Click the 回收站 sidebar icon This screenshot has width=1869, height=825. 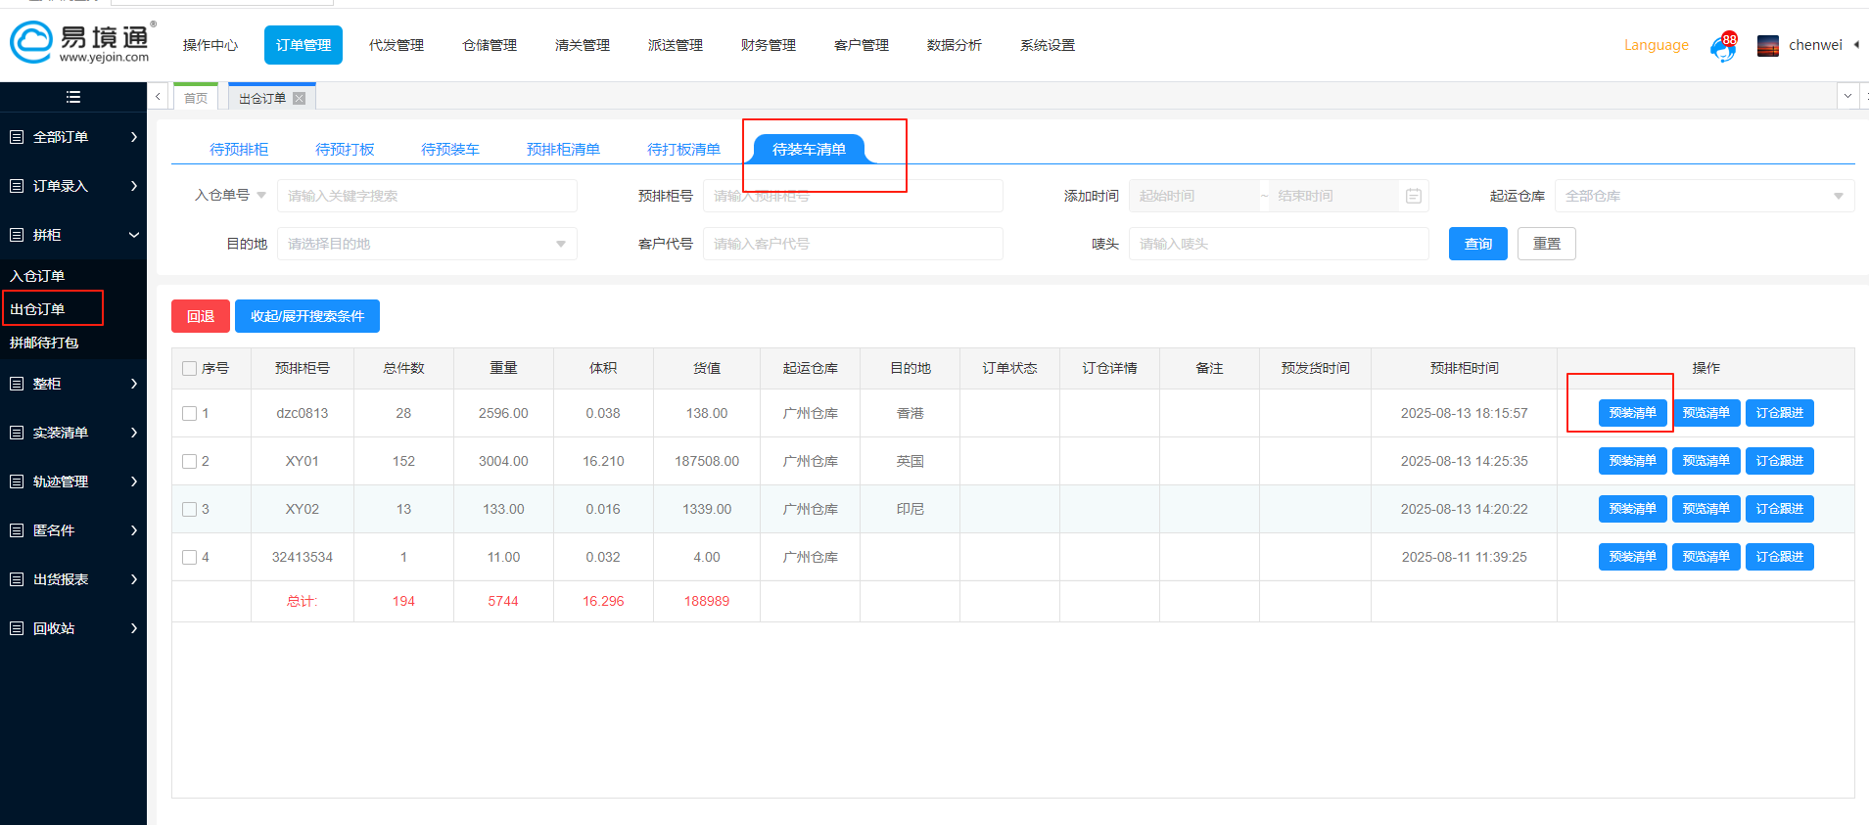17,628
